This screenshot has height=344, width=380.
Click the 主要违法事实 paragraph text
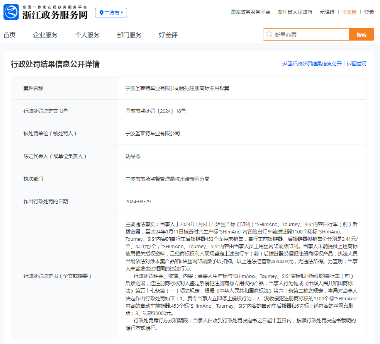click(242, 247)
